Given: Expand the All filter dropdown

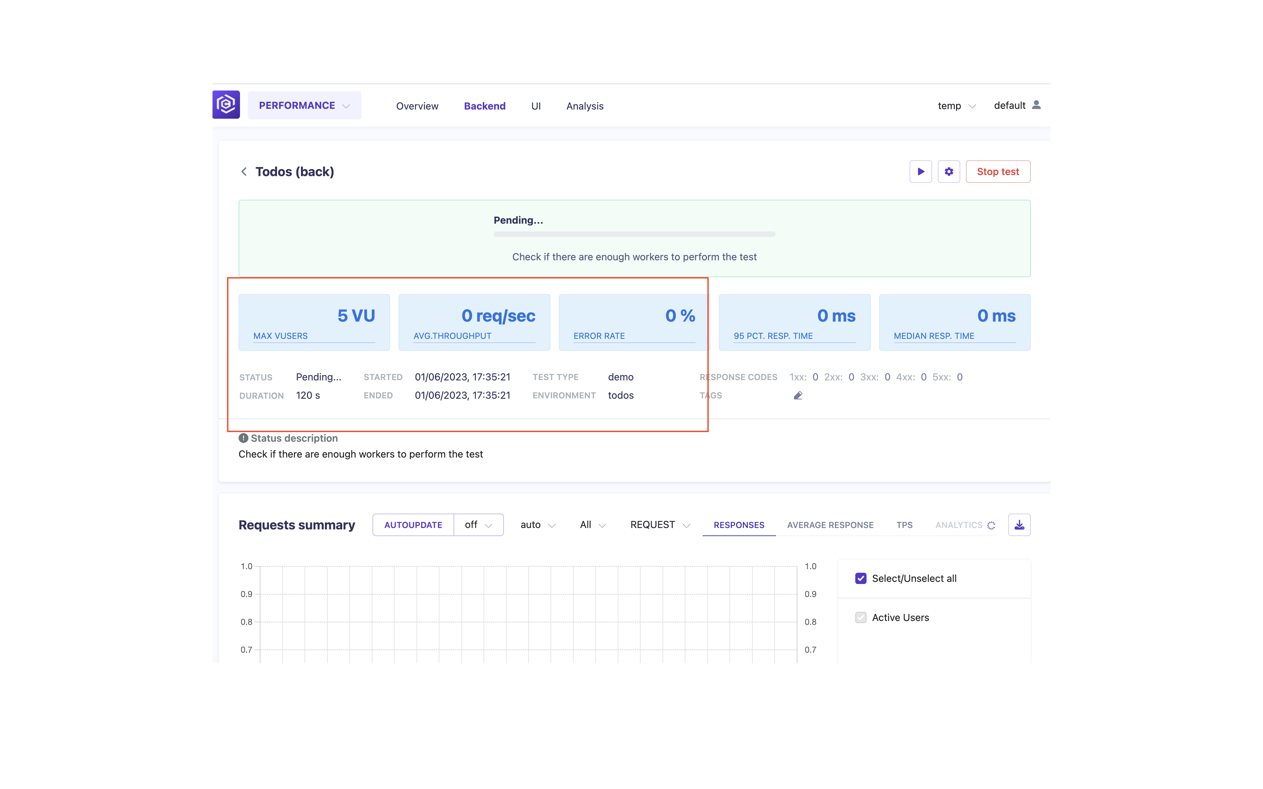Looking at the screenshot, I should pyautogui.click(x=593, y=525).
